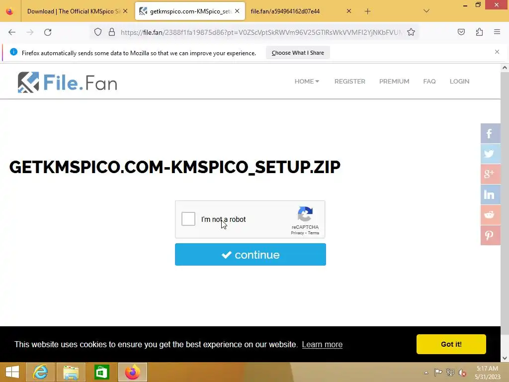Viewport: 509px width, 382px height.
Task: Check the "I'm not a robot" box
Action: pyautogui.click(x=188, y=219)
